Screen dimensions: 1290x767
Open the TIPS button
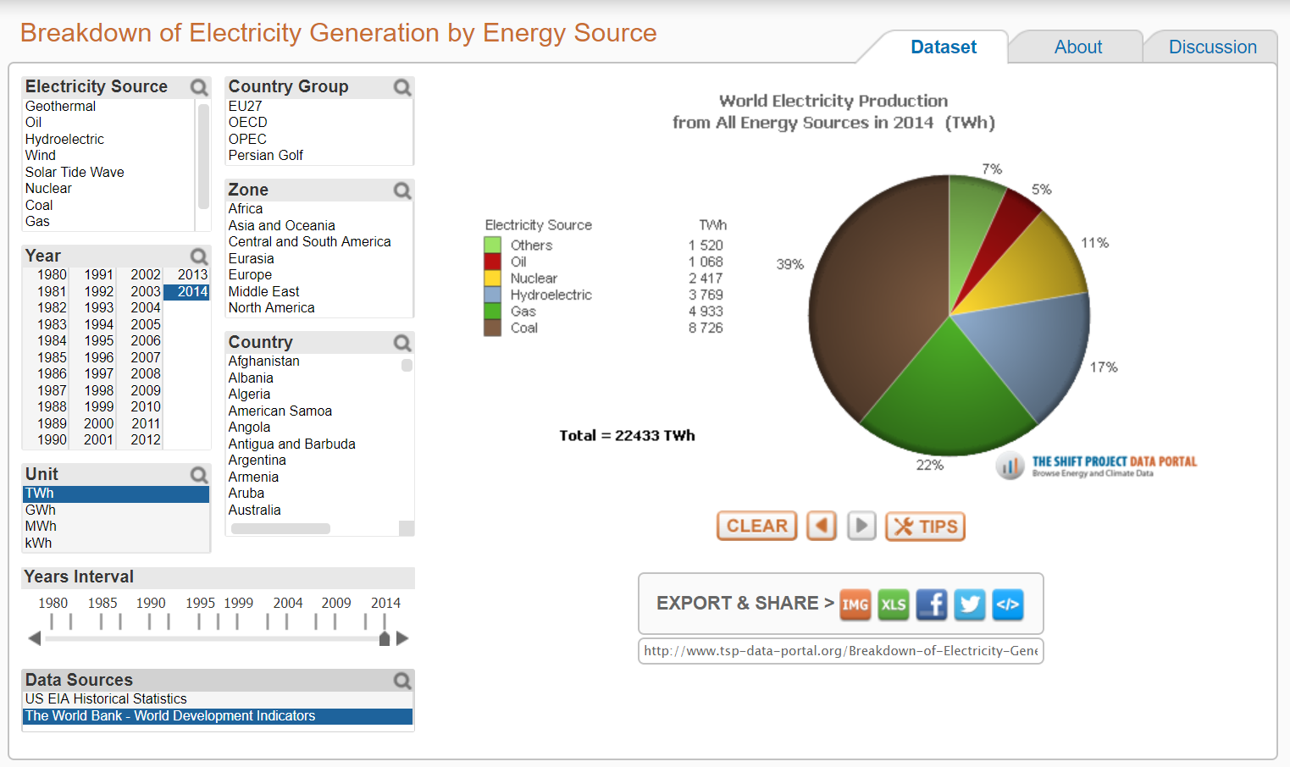tap(925, 526)
